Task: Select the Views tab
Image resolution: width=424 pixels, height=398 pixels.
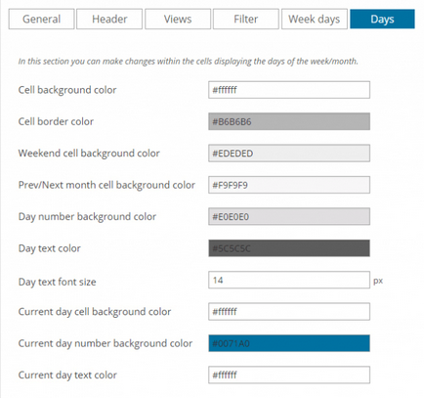Action: [178, 20]
